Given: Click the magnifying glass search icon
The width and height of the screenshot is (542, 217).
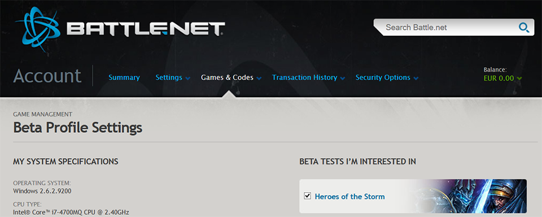Looking at the screenshot, I should tap(524, 27).
